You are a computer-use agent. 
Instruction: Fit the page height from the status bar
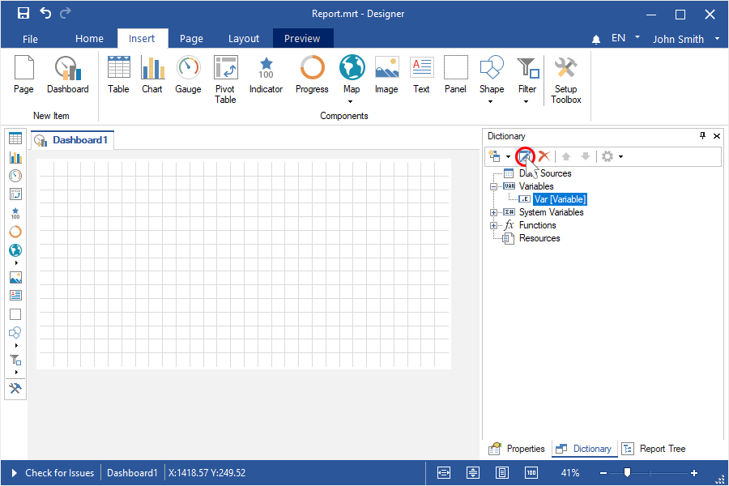click(473, 473)
